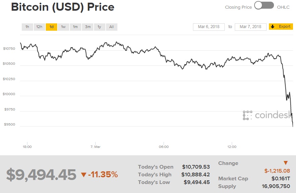Select the 1h time range
This screenshot has height=193, width=296.
pos(27,27)
